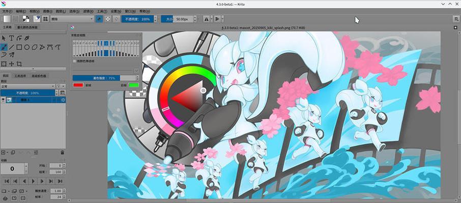461x203 pixels.
Task: Jump to the first frame
Action: [x=6, y=181]
